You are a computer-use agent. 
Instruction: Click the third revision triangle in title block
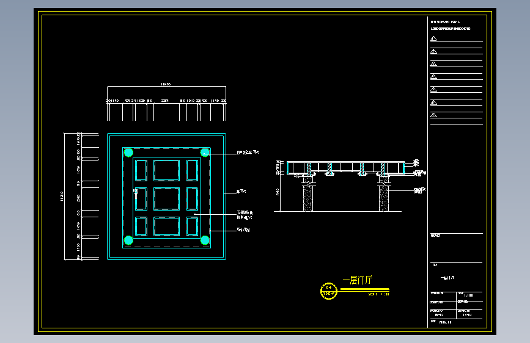click(433, 64)
